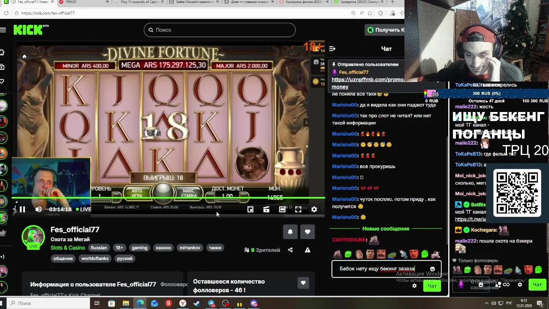Click the Kick search field
This screenshot has width=549, height=309.
pos(220,30)
